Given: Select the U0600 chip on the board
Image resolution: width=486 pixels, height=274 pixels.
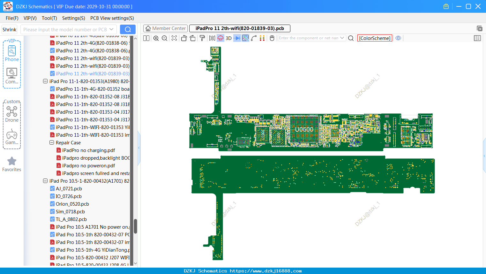Looking at the screenshot, I should 304,129.
